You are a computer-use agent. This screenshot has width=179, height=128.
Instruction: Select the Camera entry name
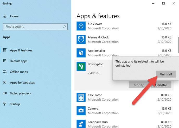click(93, 108)
